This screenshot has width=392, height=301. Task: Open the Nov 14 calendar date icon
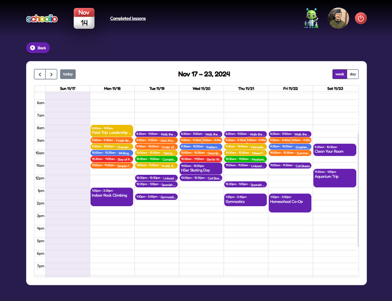pyautogui.click(x=84, y=19)
